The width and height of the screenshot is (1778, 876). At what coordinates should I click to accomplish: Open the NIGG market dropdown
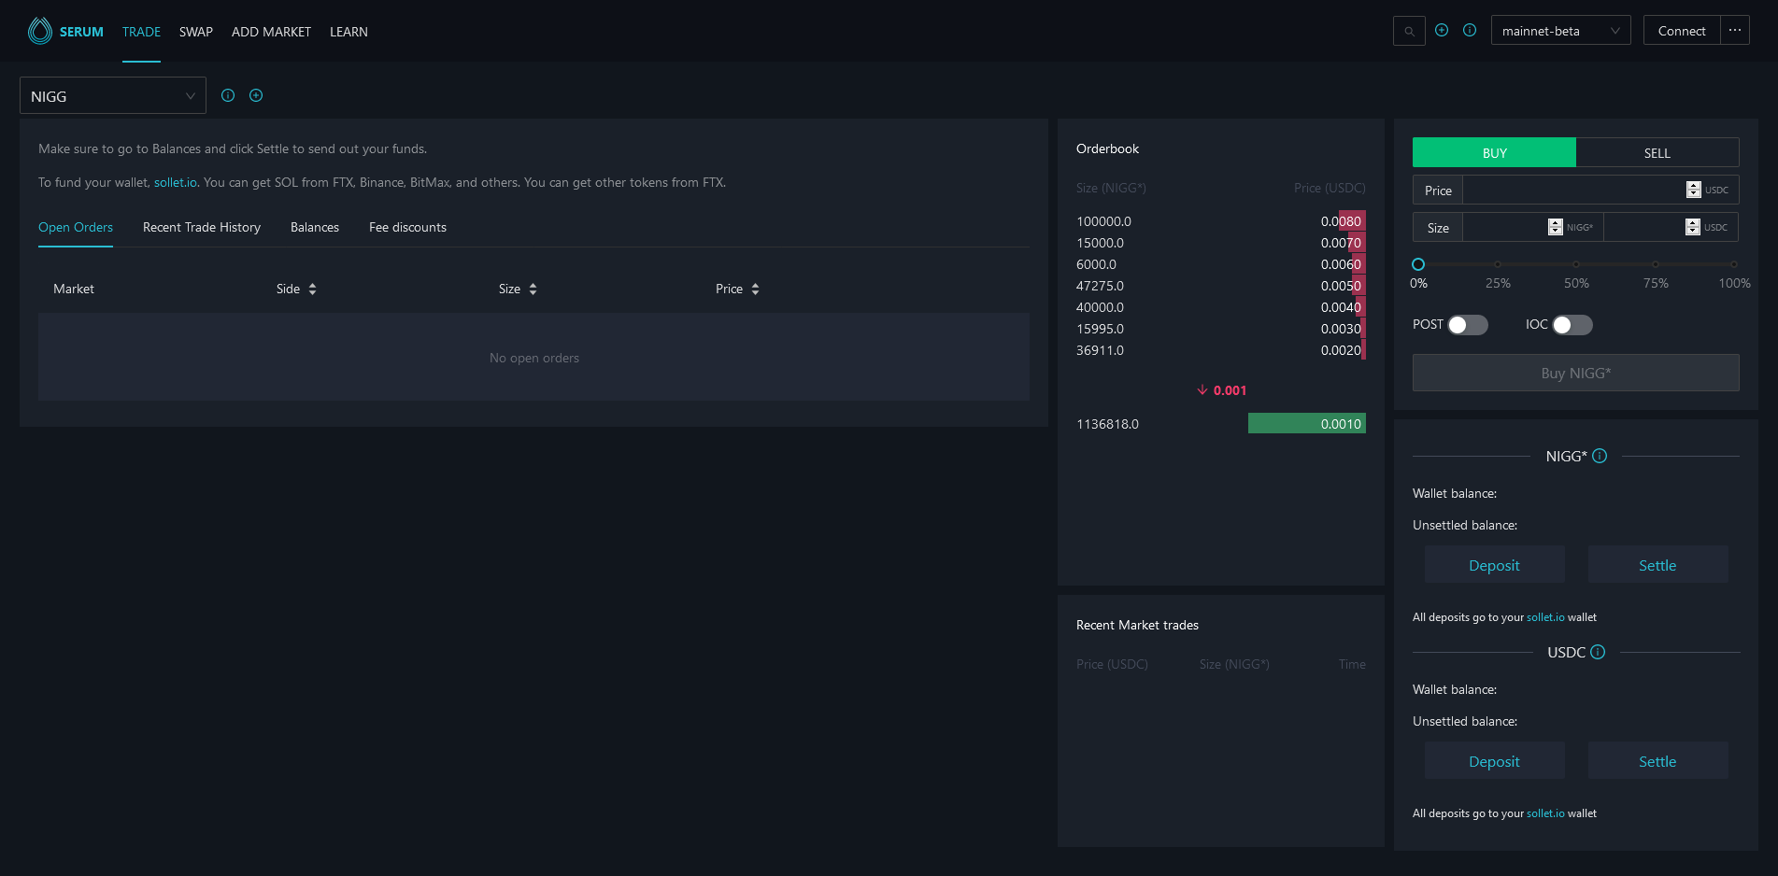113,95
